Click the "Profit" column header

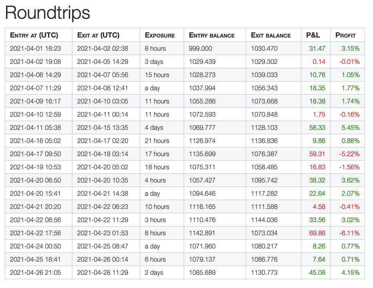tap(345, 35)
